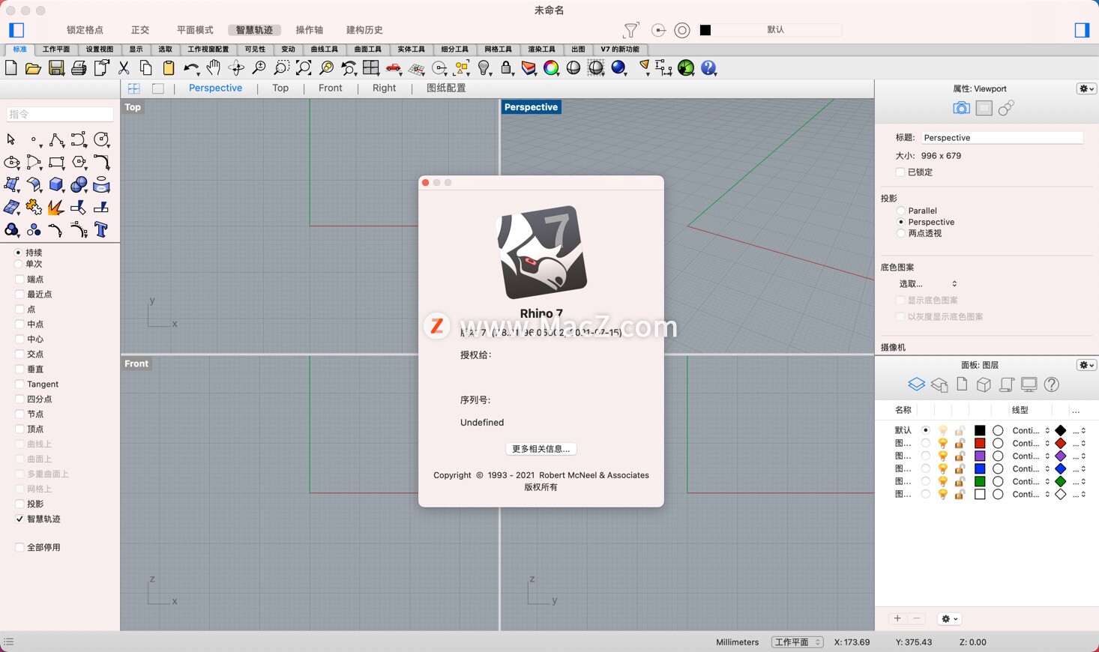1099x652 pixels.
Task: Open the 选取... background image dropdown
Action: (x=928, y=284)
